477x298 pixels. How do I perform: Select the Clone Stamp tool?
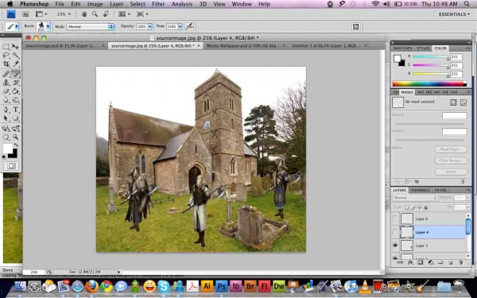pyautogui.click(x=6, y=83)
